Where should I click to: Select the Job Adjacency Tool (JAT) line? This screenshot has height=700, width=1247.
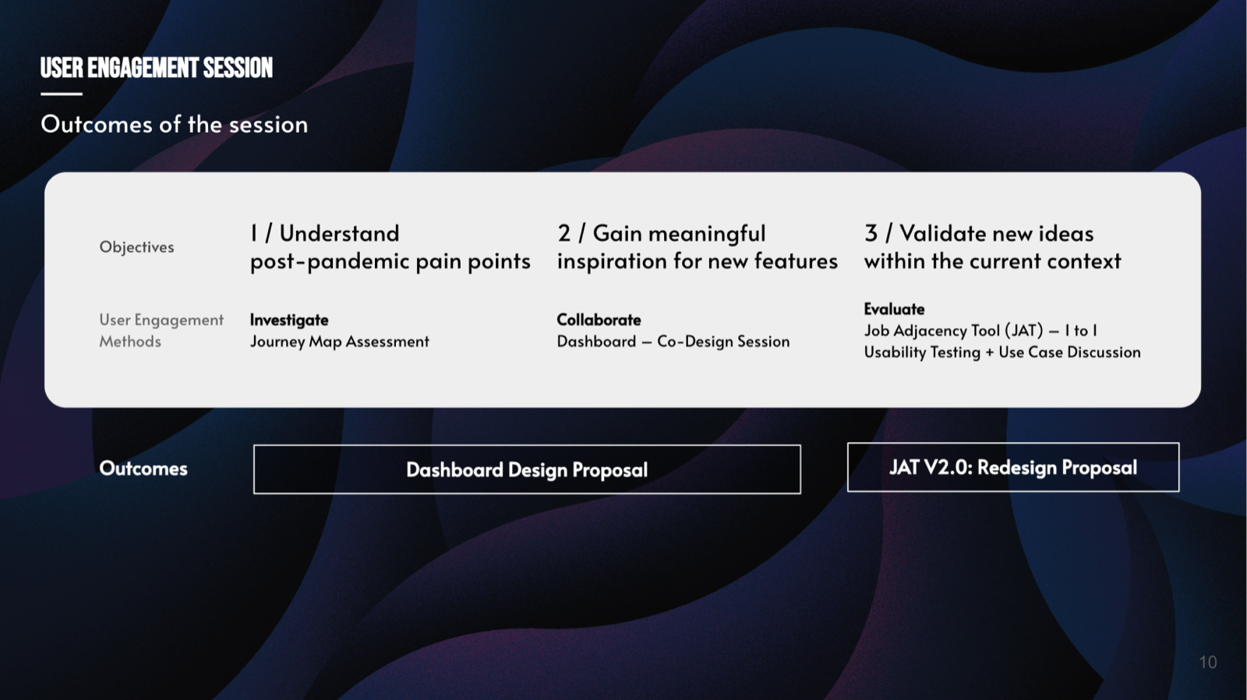click(x=980, y=331)
